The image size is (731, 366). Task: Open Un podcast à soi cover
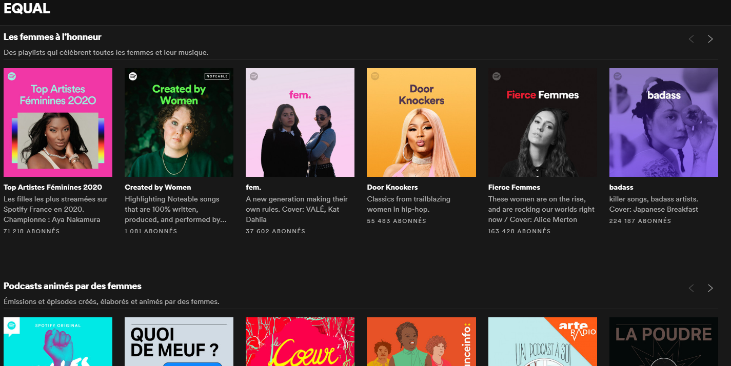(x=542, y=341)
